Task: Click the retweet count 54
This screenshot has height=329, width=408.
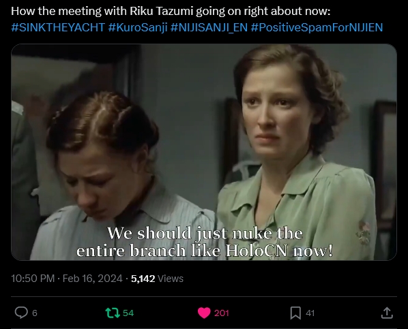Action: tap(128, 313)
